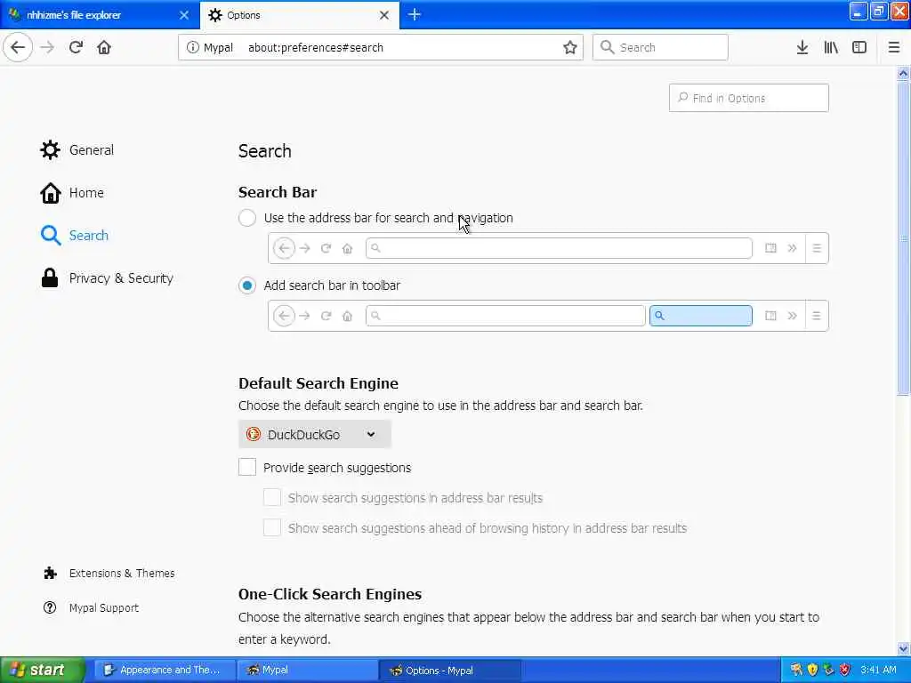The width and height of the screenshot is (911, 683).
Task: Click the One-Click Search Engines heading
Action: [x=330, y=594]
